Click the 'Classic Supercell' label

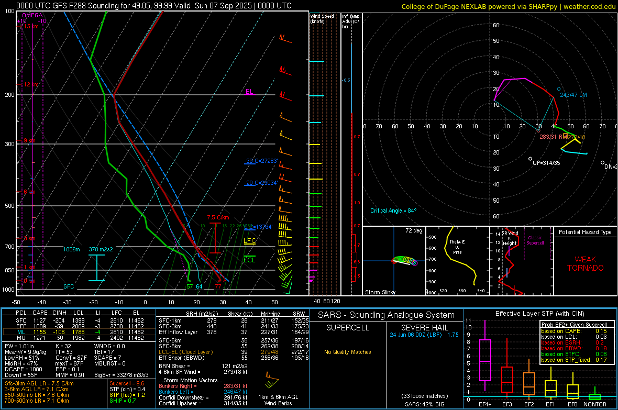[535, 240]
